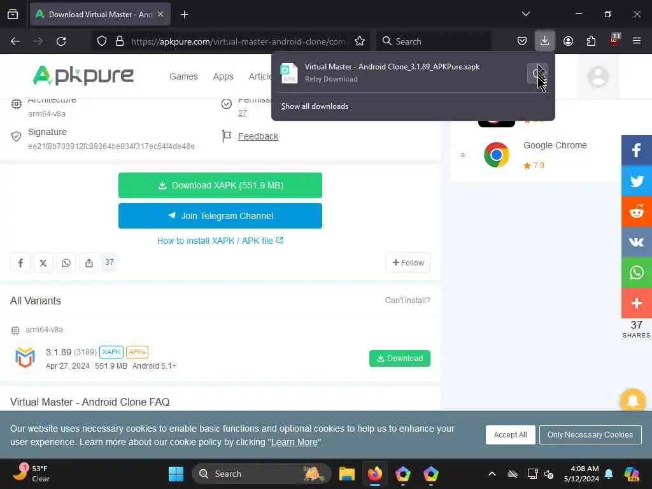Click Download XAPK (551.9 MB) button
The width and height of the screenshot is (652, 489).
tap(220, 185)
